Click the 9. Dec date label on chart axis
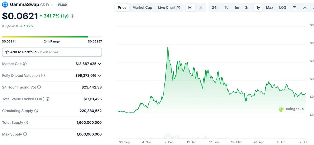 point(169,142)
